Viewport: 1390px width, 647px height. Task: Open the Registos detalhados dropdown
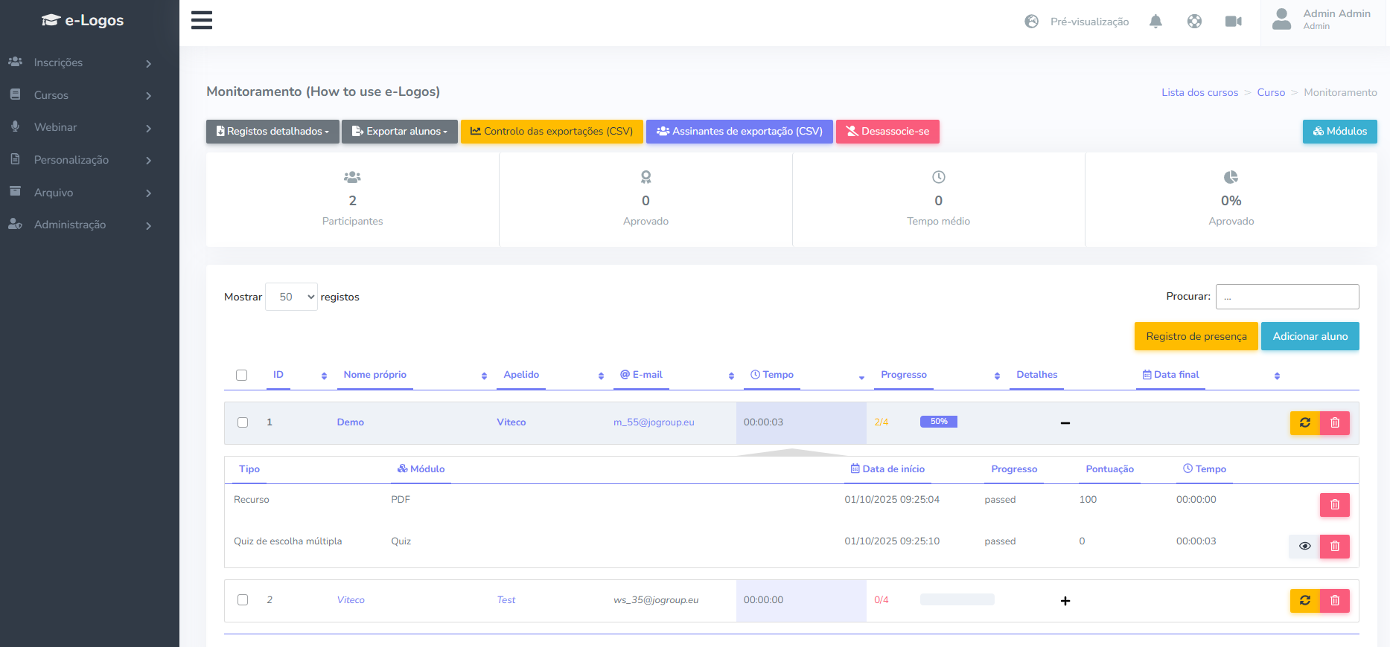272,132
